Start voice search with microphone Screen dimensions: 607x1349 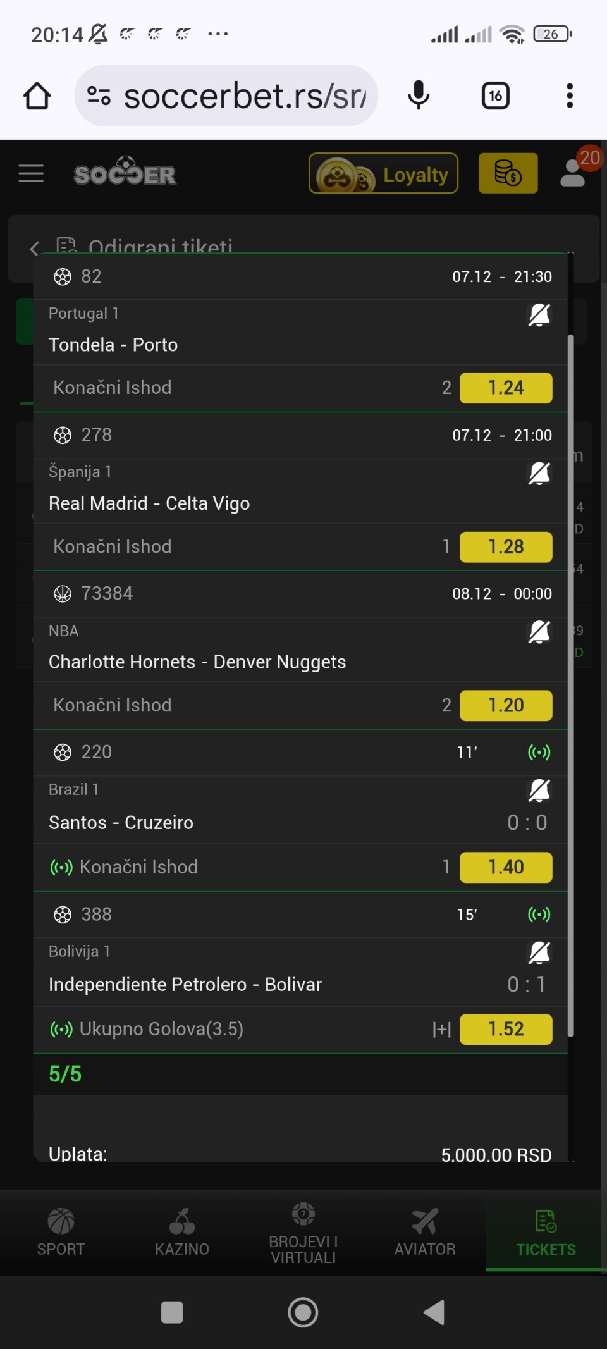419,96
